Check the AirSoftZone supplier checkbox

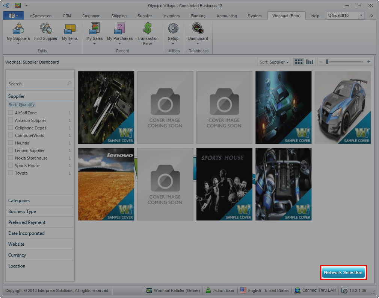[11, 113]
